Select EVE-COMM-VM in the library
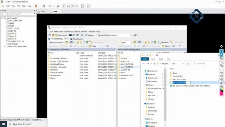225x127 pixels. (15, 20)
